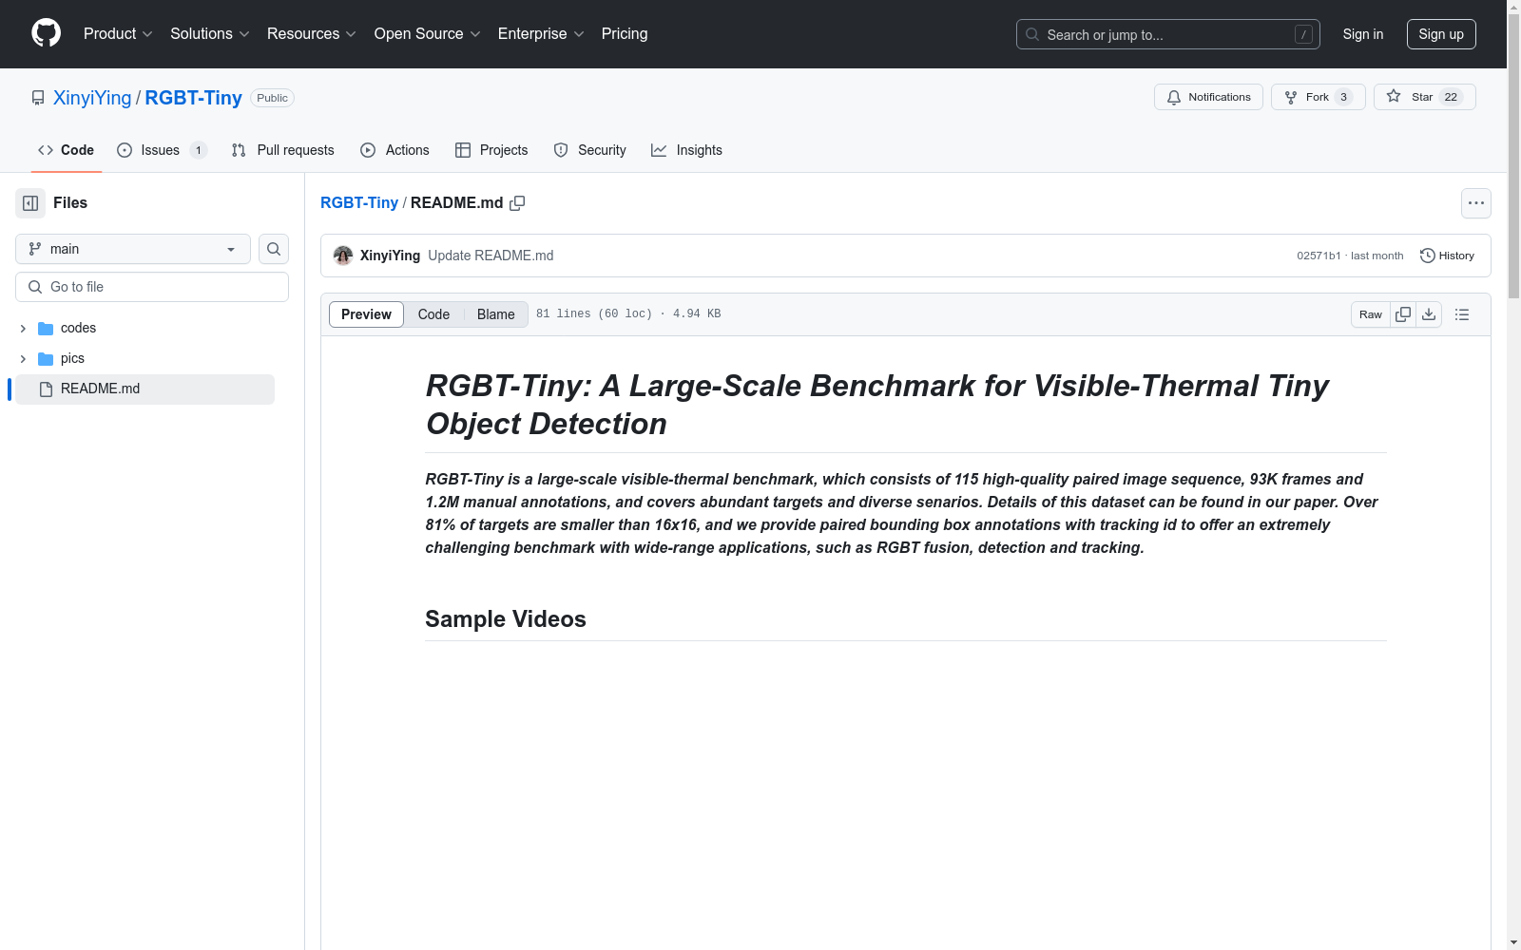The width and height of the screenshot is (1521, 950).
Task: Switch to Code view of the file
Action: [433, 314]
